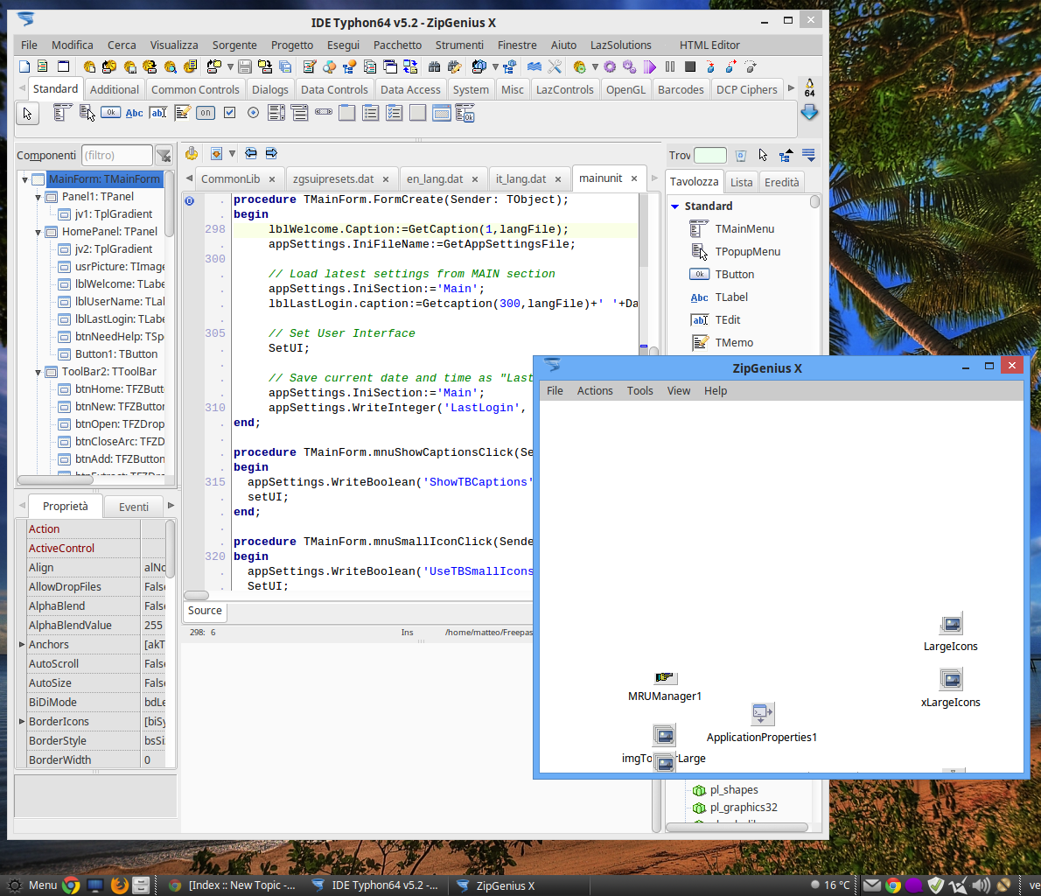
Task: Click the wrench and screwdriver tools icon
Action: (555, 66)
